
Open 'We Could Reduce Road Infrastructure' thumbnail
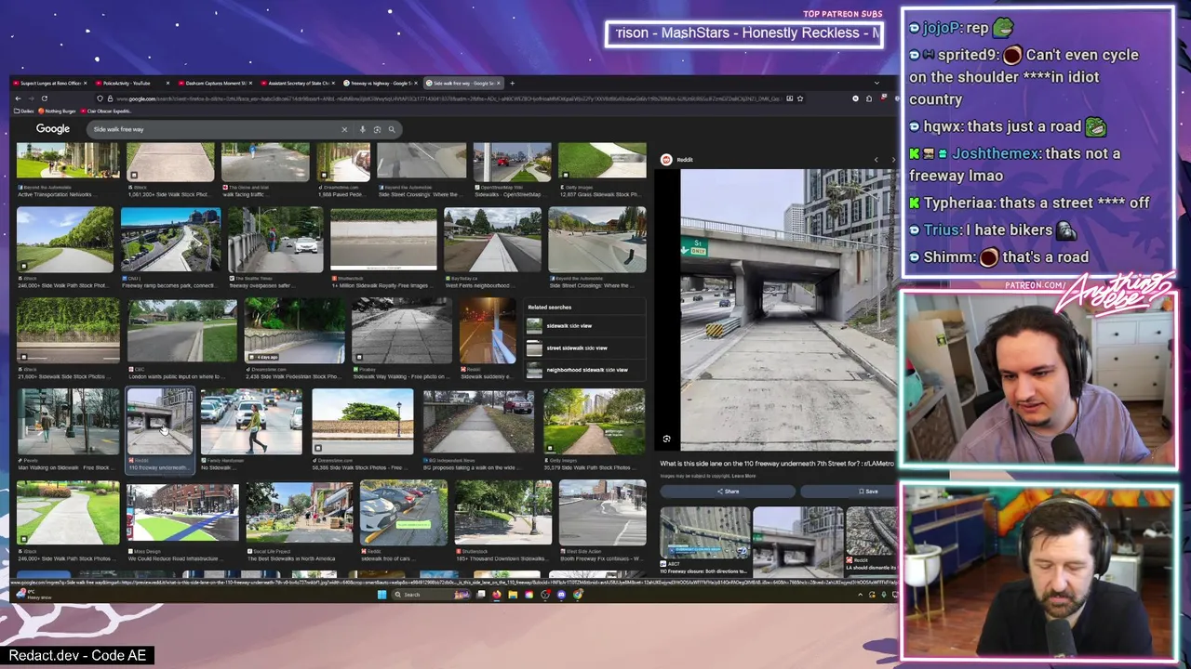click(x=182, y=512)
